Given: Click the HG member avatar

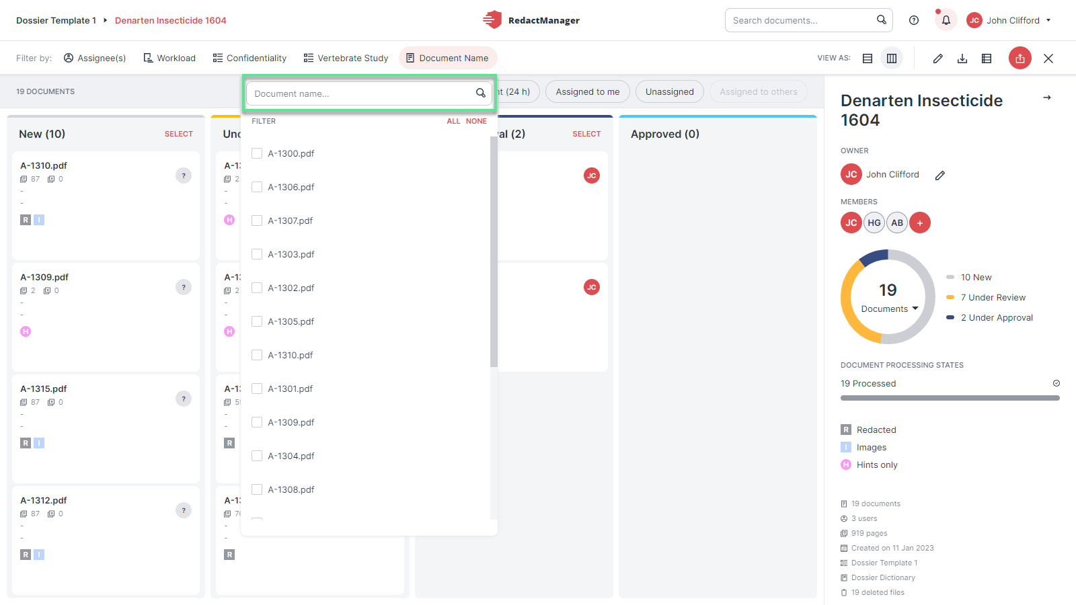Looking at the screenshot, I should click(x=874, y=223).
